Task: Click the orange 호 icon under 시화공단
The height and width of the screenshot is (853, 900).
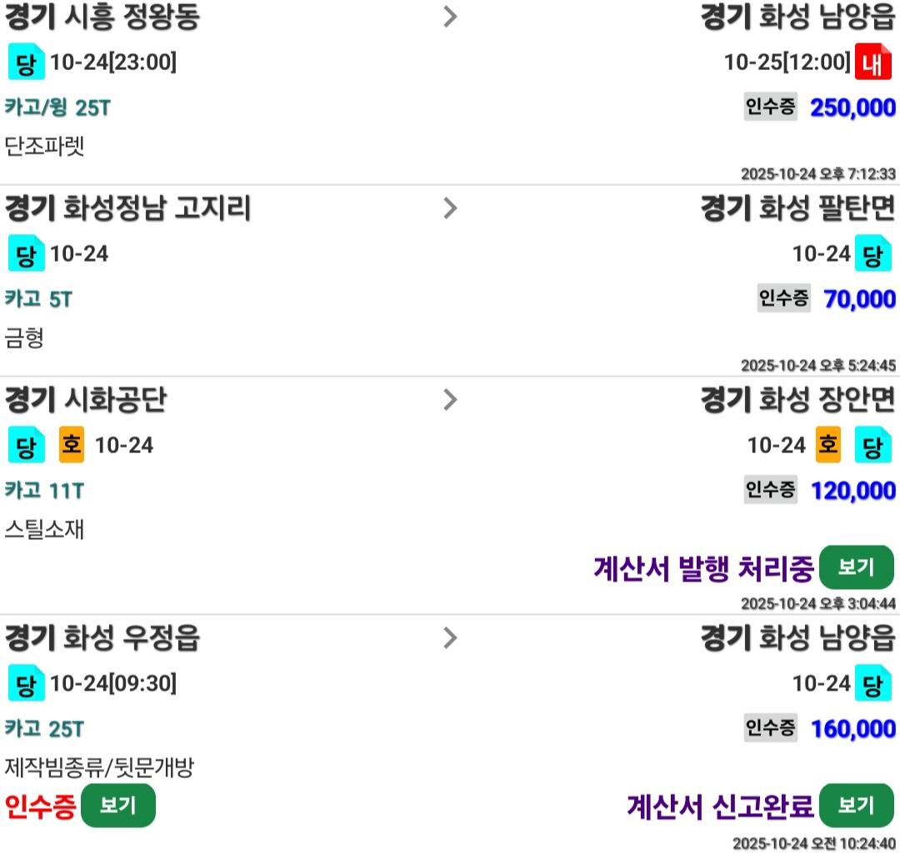Action: click(x=72, y=446)
